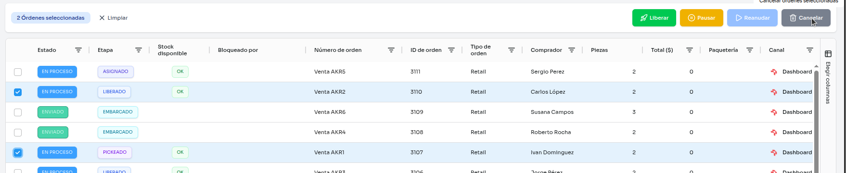Click the scrollbar up arrow
846x173 pixels.
click(816, 66)
